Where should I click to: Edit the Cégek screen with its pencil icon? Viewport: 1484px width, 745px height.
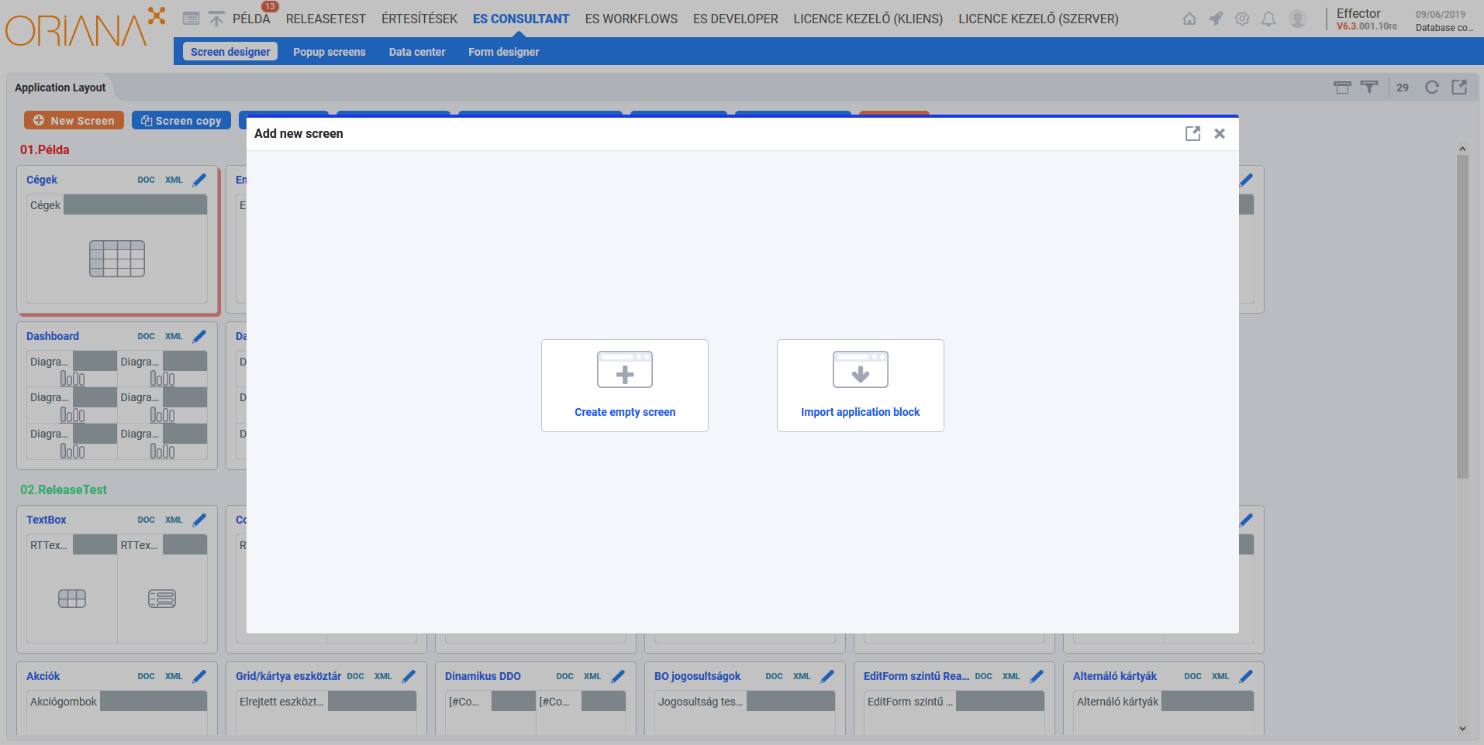click(x=199, y=180)
